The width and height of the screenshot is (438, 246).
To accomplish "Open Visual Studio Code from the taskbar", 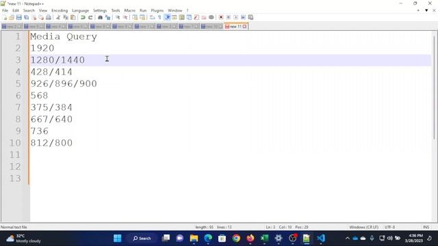I will 321,238.
